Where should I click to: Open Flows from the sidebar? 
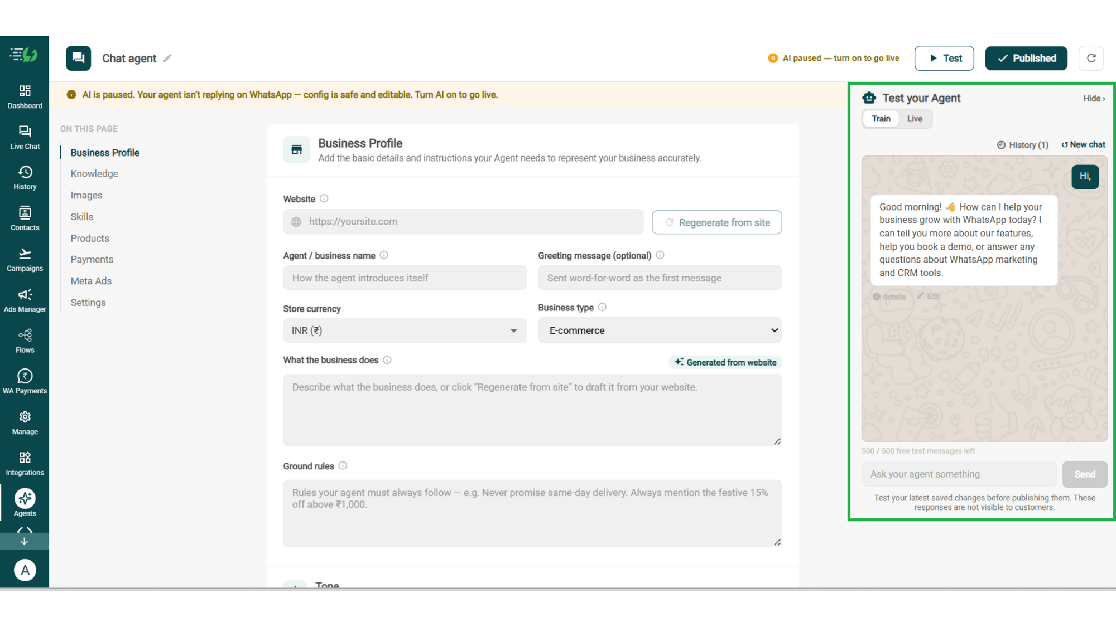tap(25, 341)
